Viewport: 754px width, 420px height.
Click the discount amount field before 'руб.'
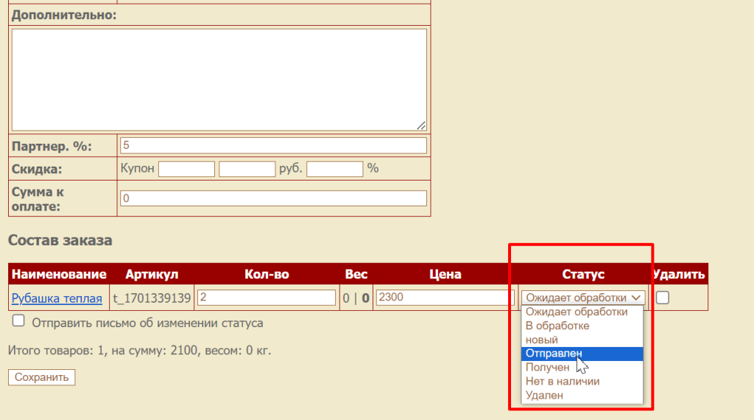coord(247,169)
